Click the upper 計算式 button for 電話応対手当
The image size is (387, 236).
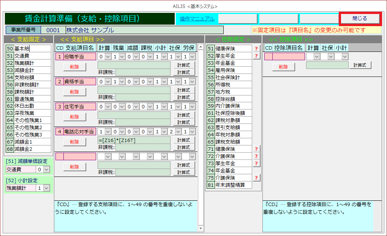click(x=184, y=140)
